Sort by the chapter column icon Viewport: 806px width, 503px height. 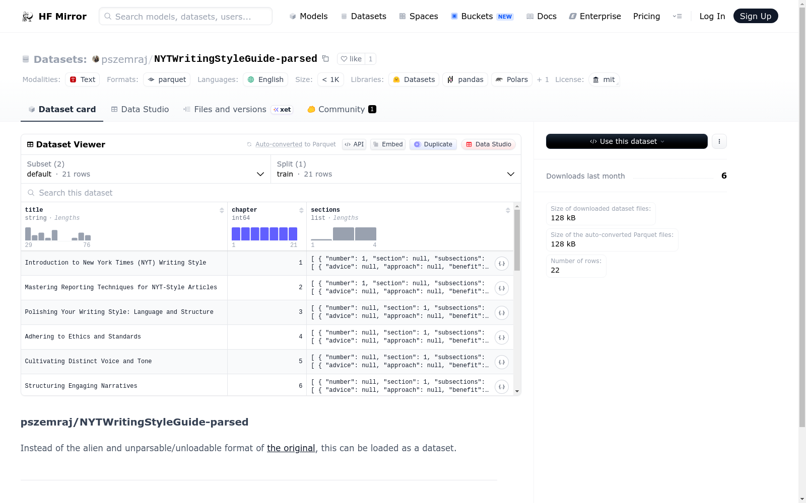301,210
